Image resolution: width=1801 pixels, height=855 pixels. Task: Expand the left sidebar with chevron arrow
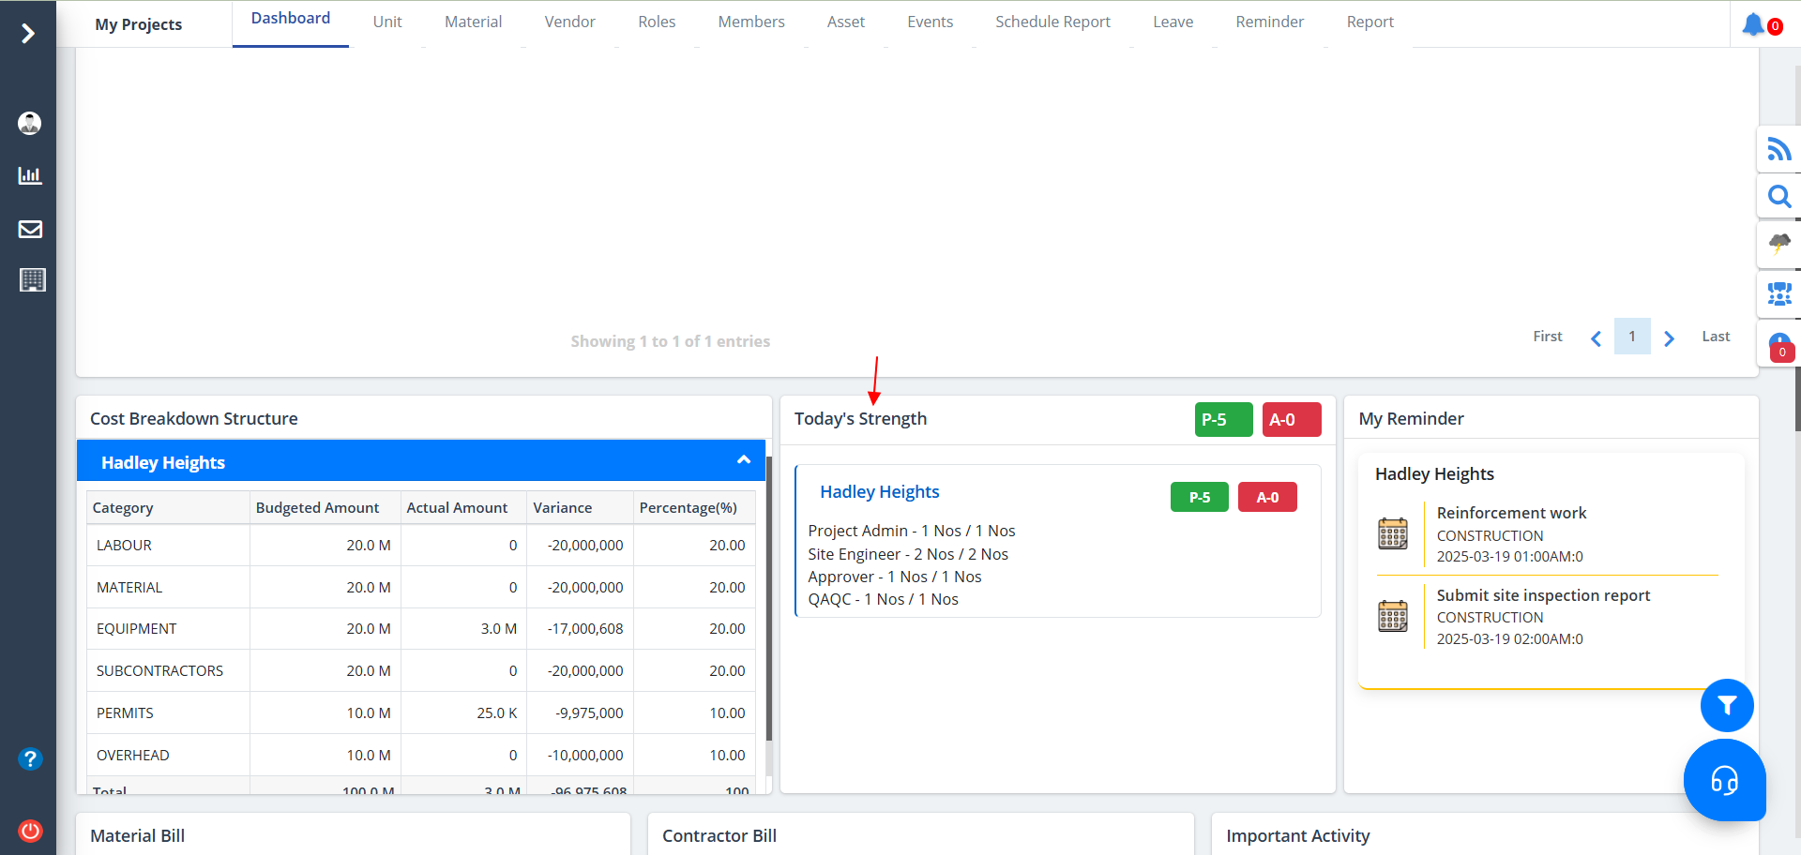28,34
